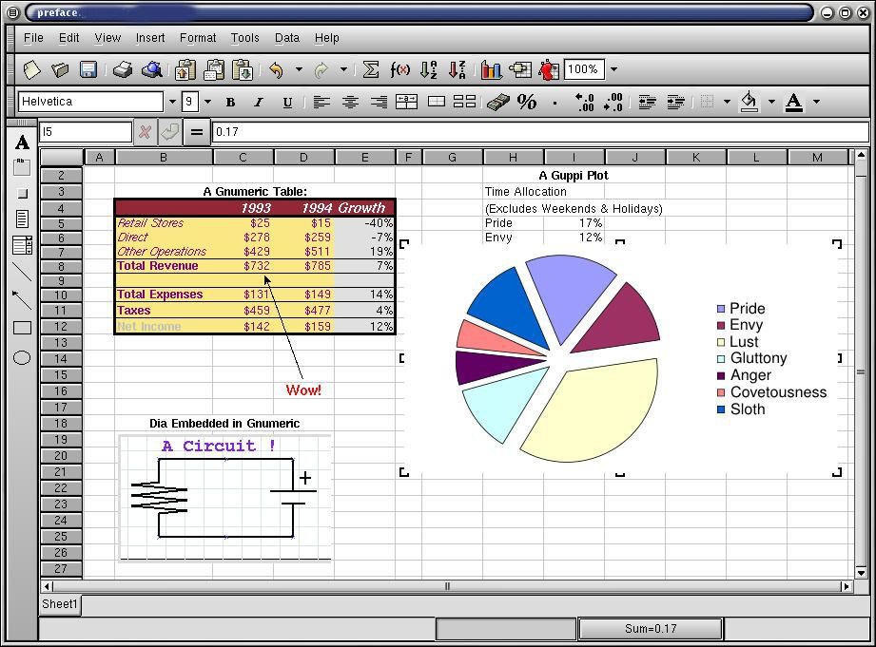
Task: Click the Copy icon in the toolbar
Action: pyautogui.click(x=213, y=69)
